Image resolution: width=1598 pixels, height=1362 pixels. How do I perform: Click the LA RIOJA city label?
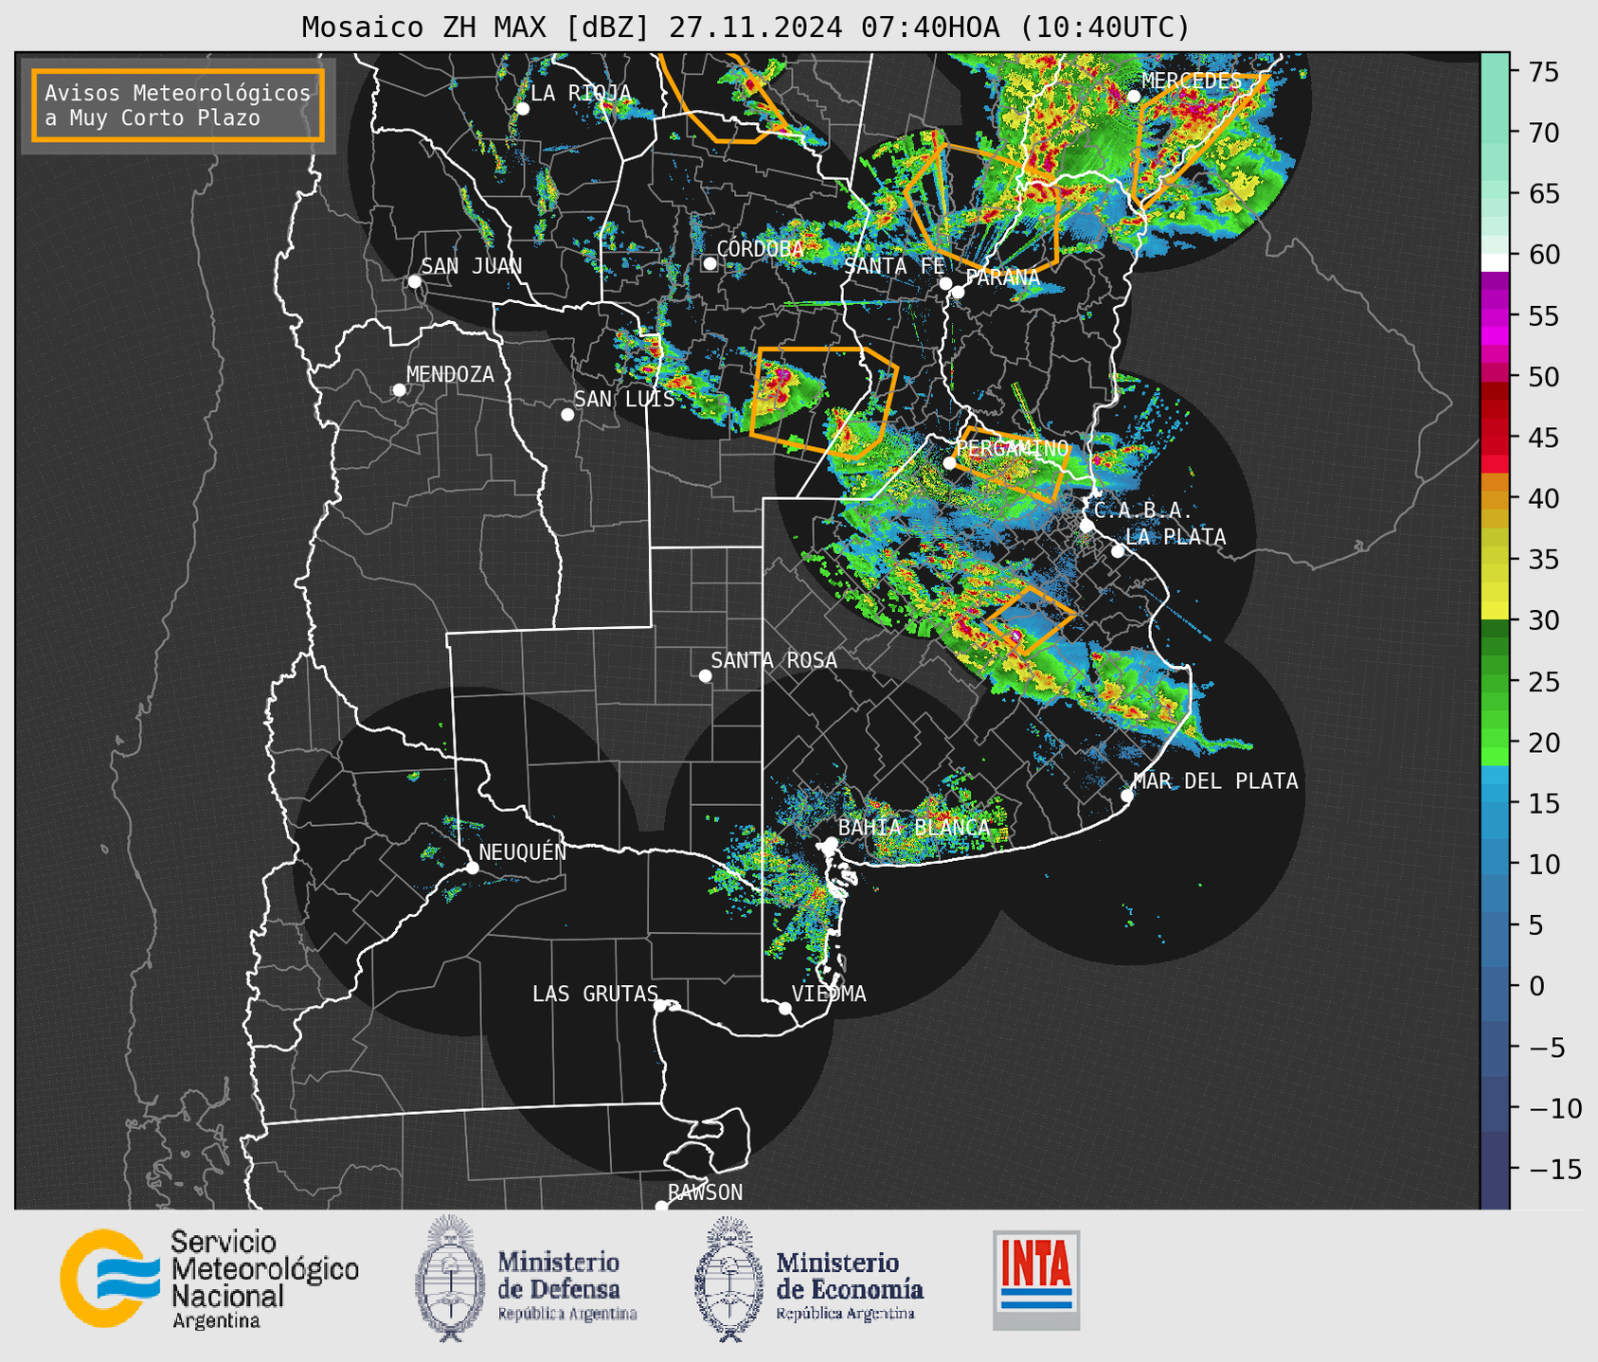click(581, 93)
